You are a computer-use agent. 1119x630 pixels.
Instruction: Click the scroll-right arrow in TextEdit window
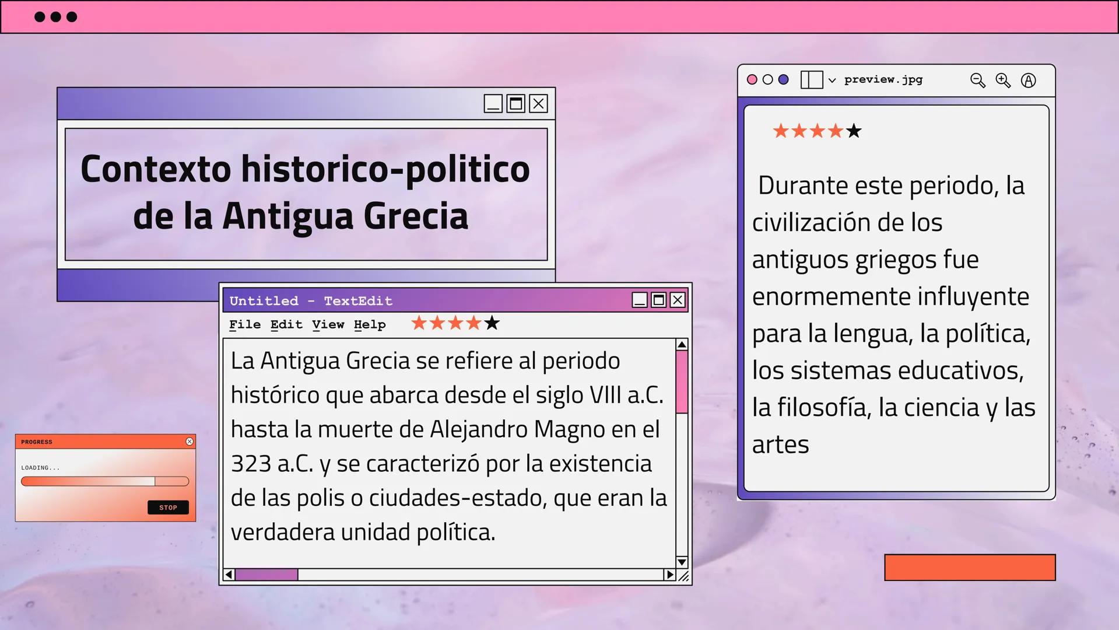click(670, 575)
